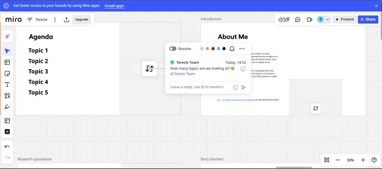The width and height of the screenshot is (382, 169).
Task: Zoom out with minus button
Action: [338, 160]
